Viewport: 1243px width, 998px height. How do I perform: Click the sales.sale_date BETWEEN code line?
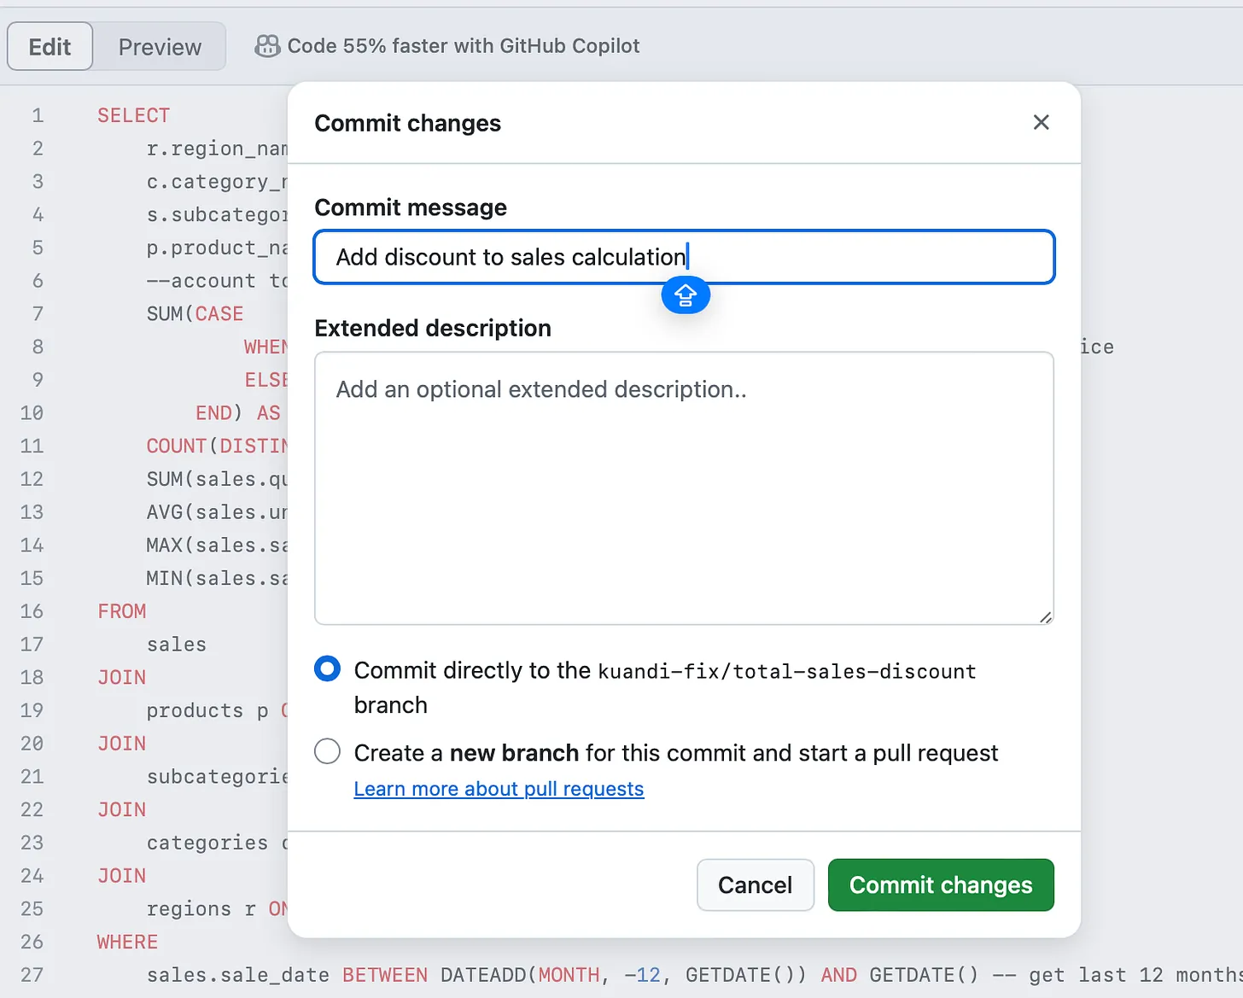tap(695, 975)
